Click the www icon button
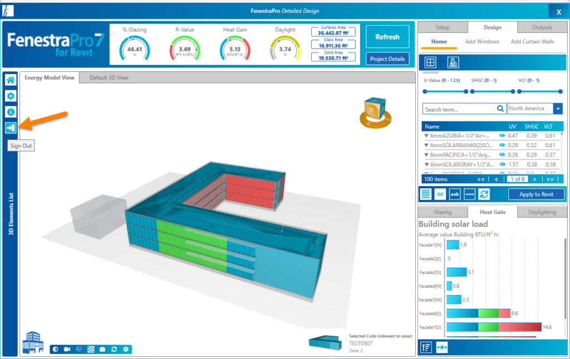Screen dimensions: 570x359 [470, 194]
